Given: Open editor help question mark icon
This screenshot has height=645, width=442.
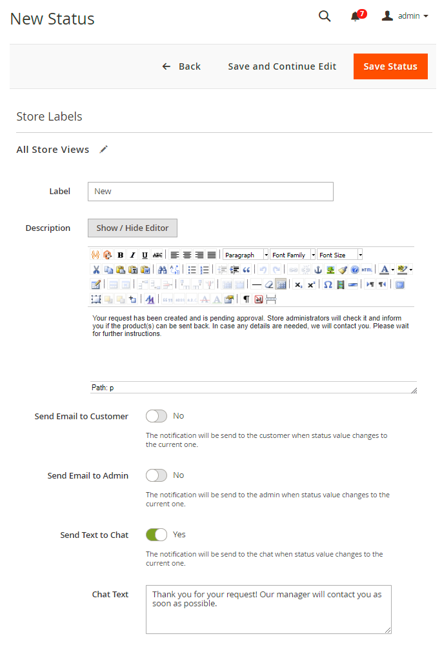Looking at the screenshot, I should [355, 270].
